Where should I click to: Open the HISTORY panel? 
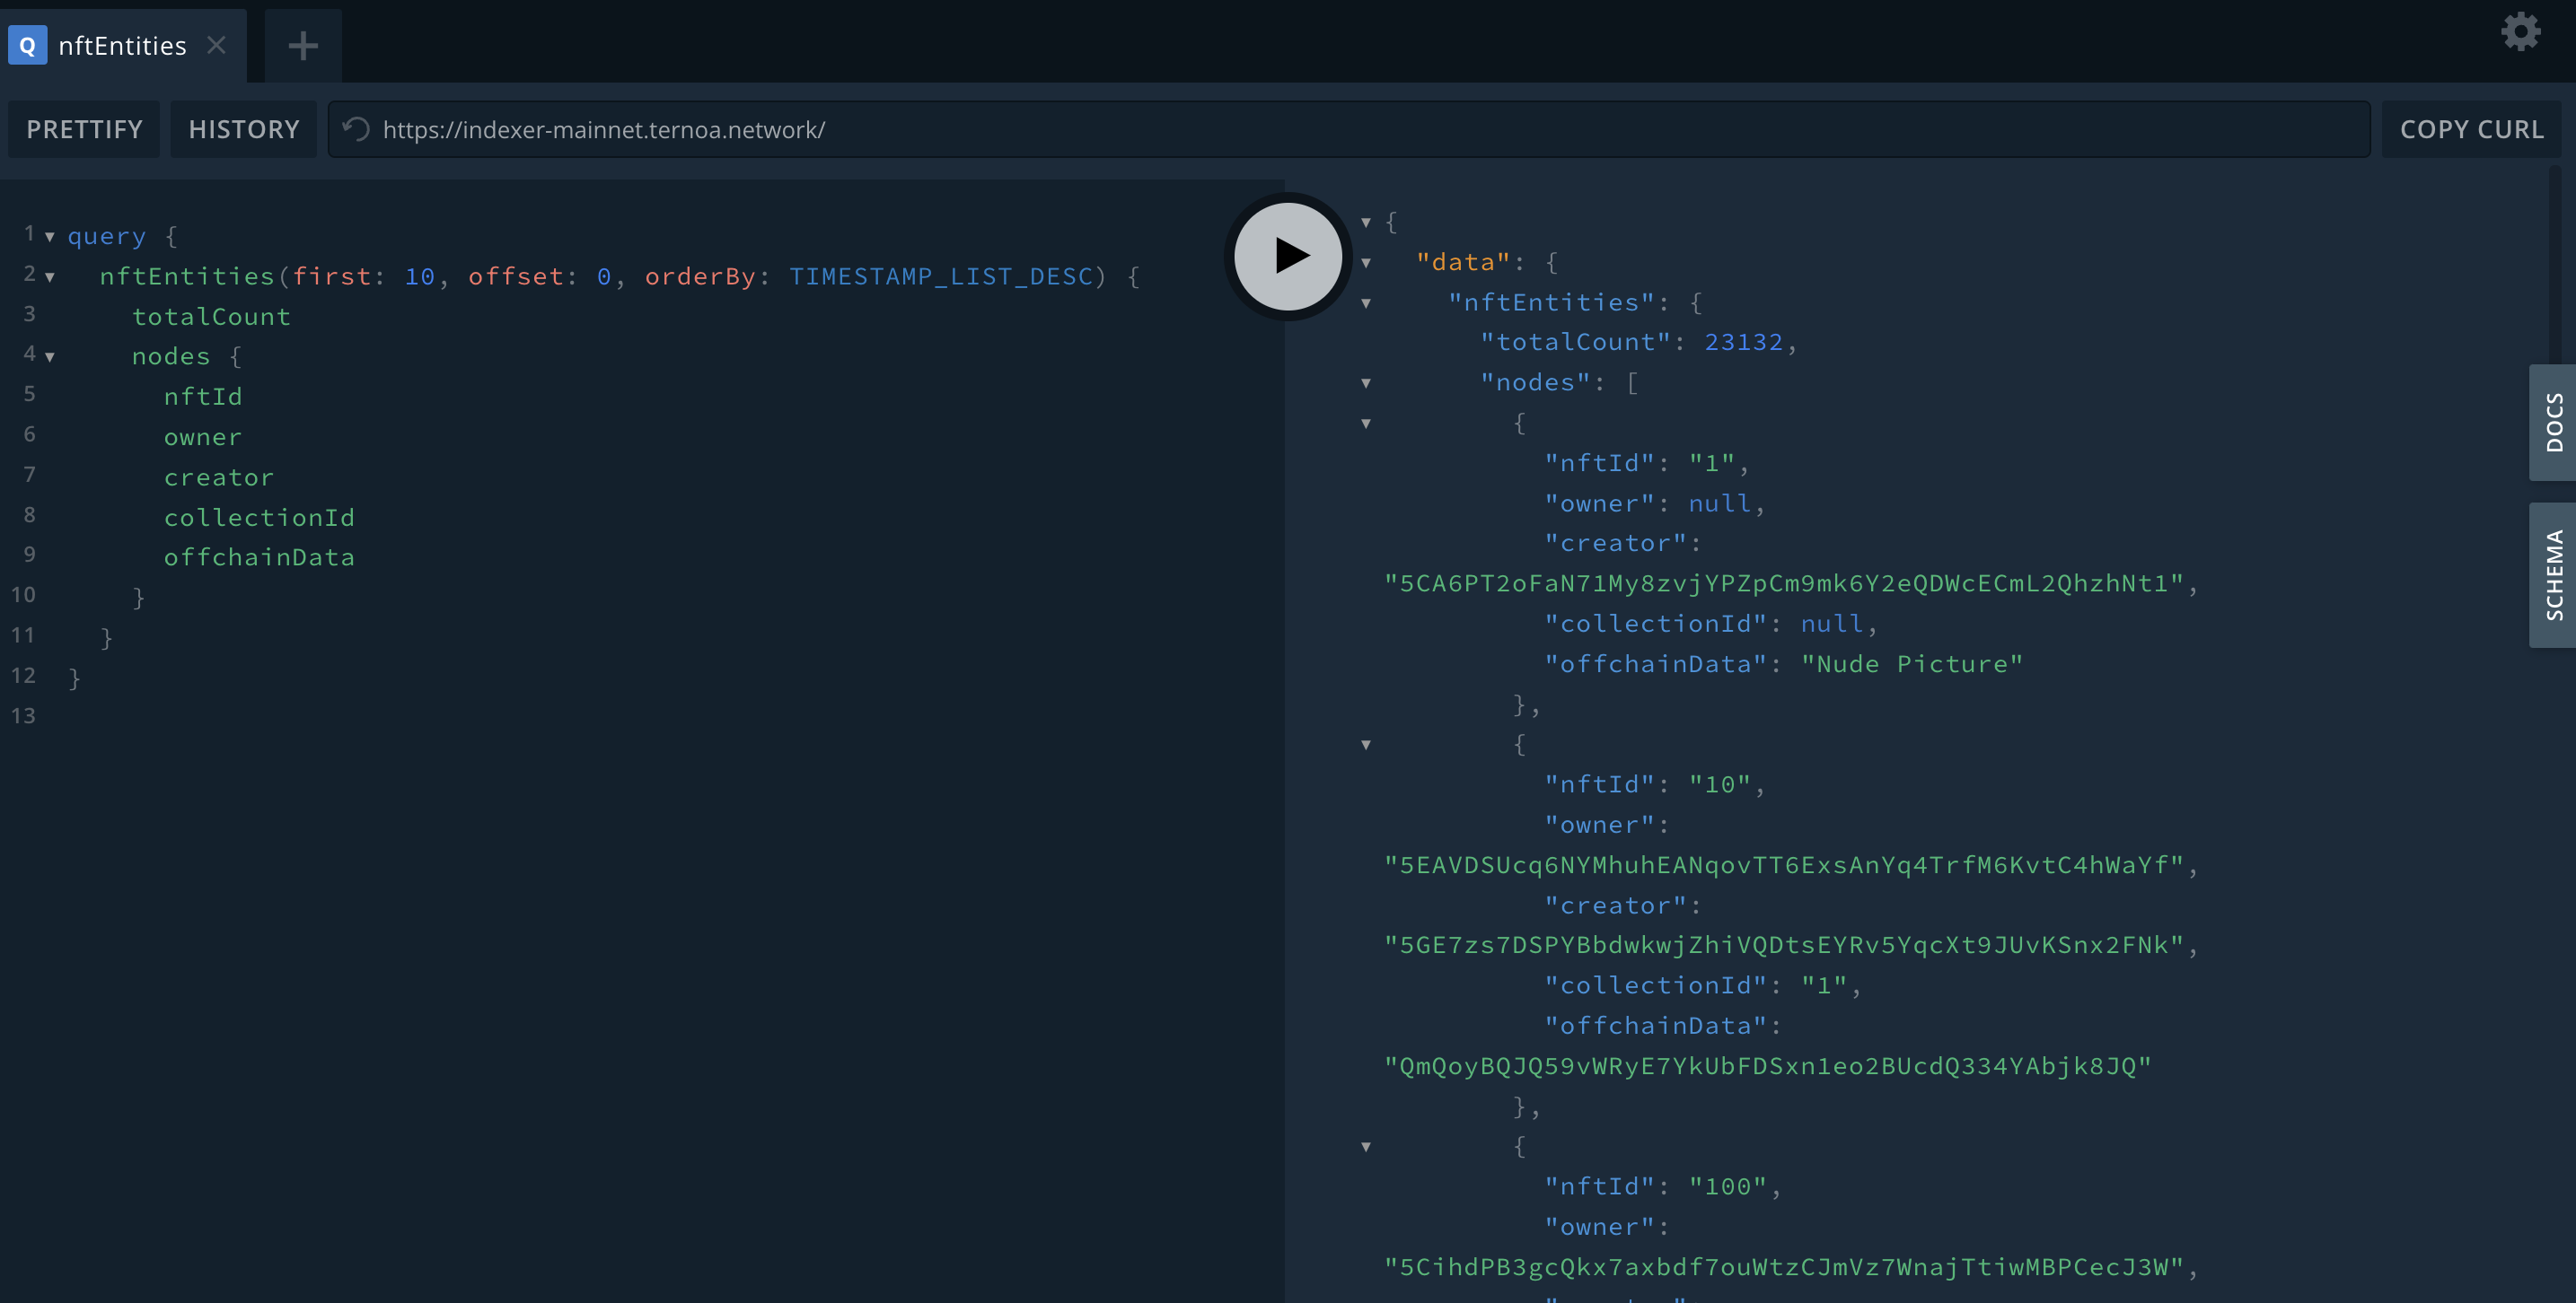(243, 129)
